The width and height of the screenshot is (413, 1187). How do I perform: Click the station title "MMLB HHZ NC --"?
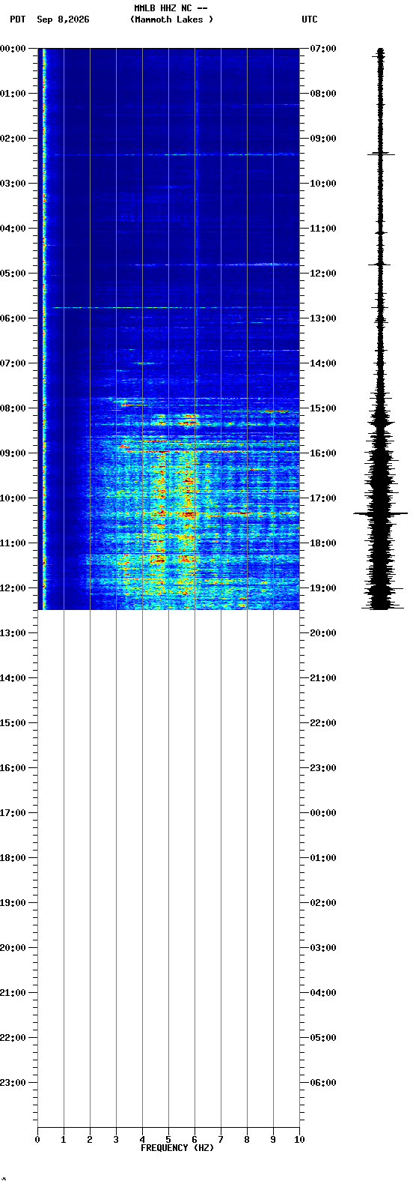pyautogui.click(x=171, y=8)
